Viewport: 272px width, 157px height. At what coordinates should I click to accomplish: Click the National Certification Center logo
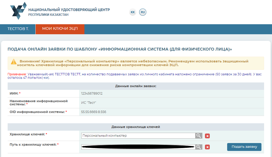[x=18, y=11]
